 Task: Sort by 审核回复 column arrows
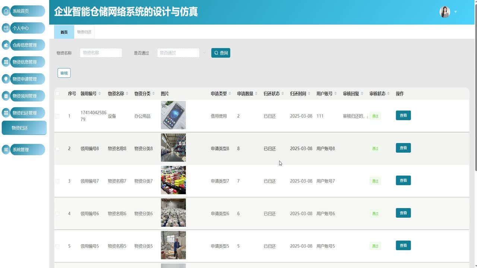[362, 94]
